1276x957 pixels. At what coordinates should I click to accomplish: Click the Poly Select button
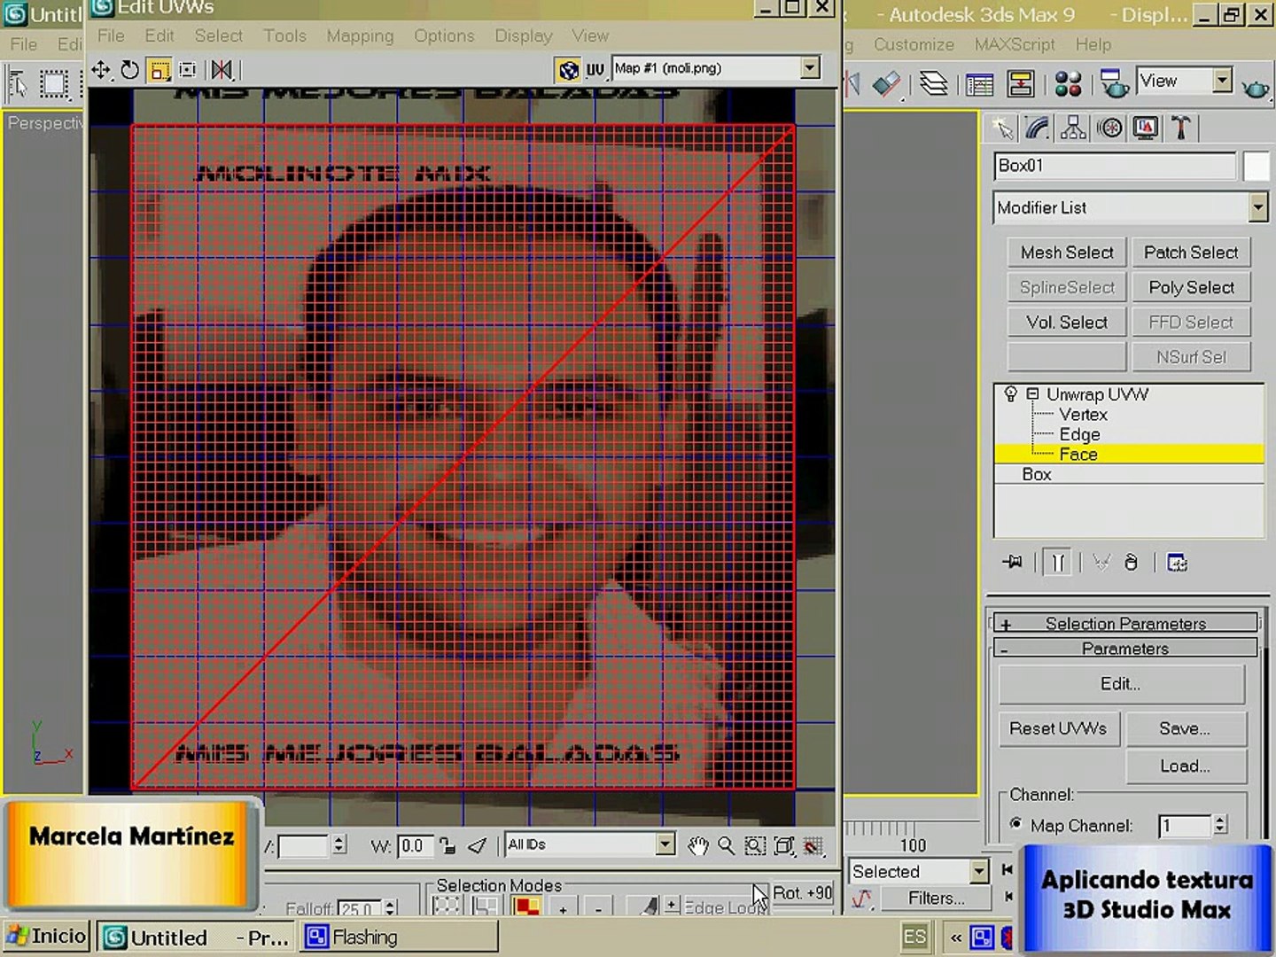[x=1190, y=288]
